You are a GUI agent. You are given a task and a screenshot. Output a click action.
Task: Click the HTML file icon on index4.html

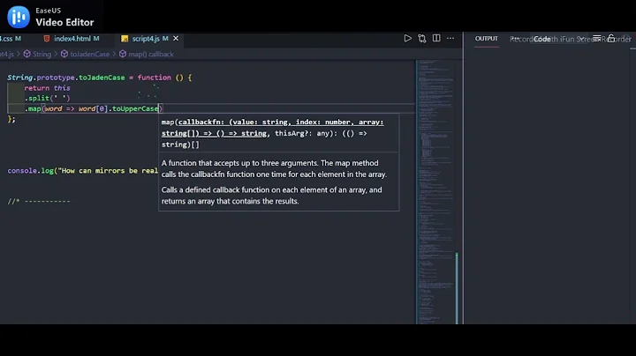point(47,39)
